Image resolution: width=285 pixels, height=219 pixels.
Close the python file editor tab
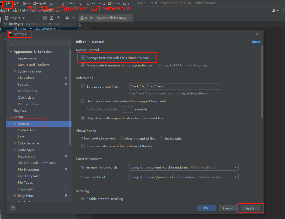130,18
